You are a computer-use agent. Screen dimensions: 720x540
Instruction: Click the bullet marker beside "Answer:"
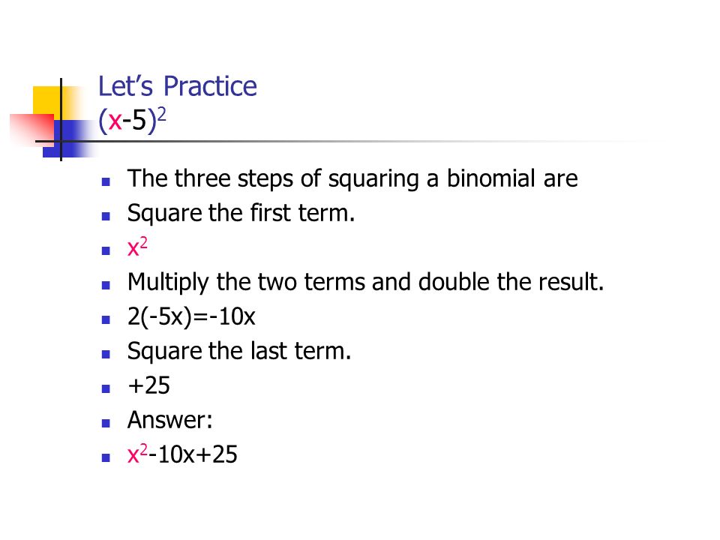point(106,423)
